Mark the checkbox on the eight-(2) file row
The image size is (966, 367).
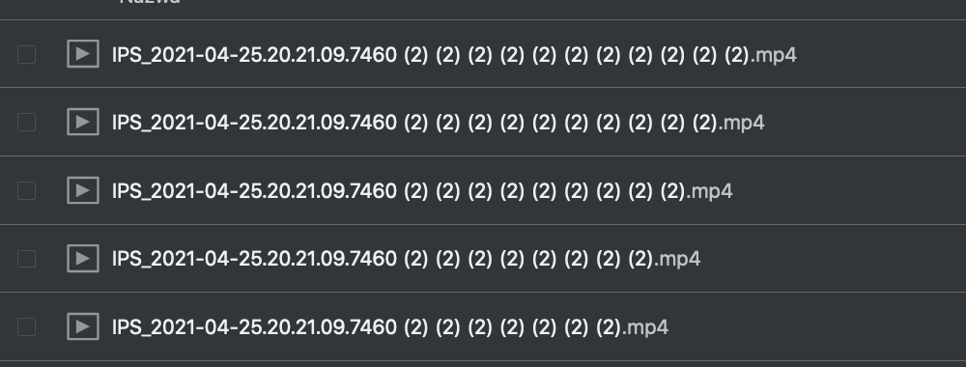26,258
